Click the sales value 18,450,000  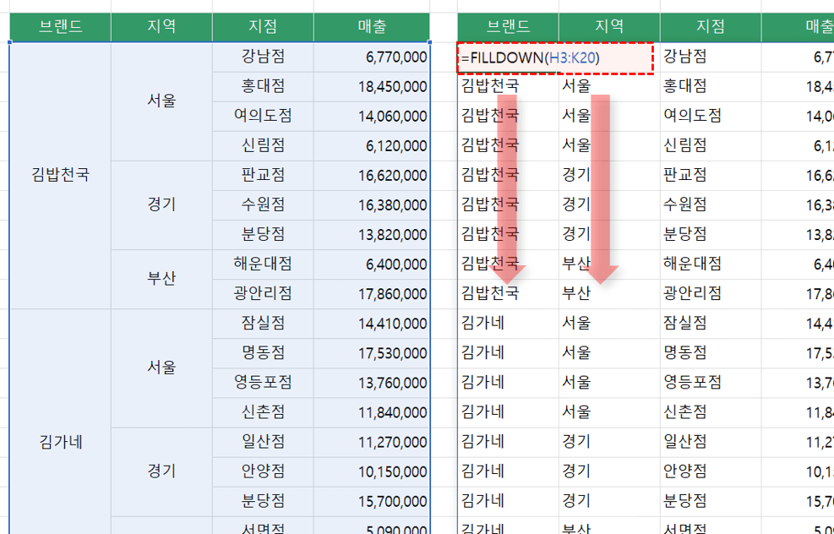(x=372, y=86)
